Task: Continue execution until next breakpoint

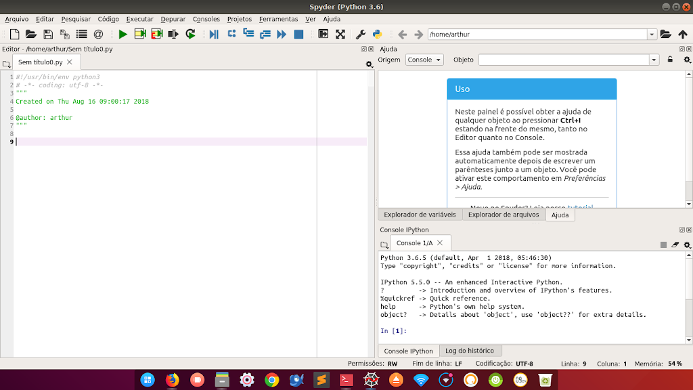Action: (x=282, y=34)
